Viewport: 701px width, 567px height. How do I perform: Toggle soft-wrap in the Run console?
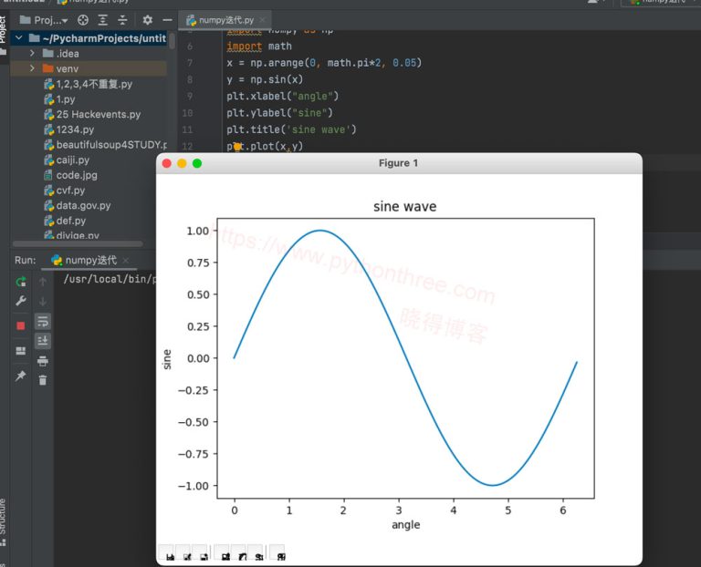(42, 321)
